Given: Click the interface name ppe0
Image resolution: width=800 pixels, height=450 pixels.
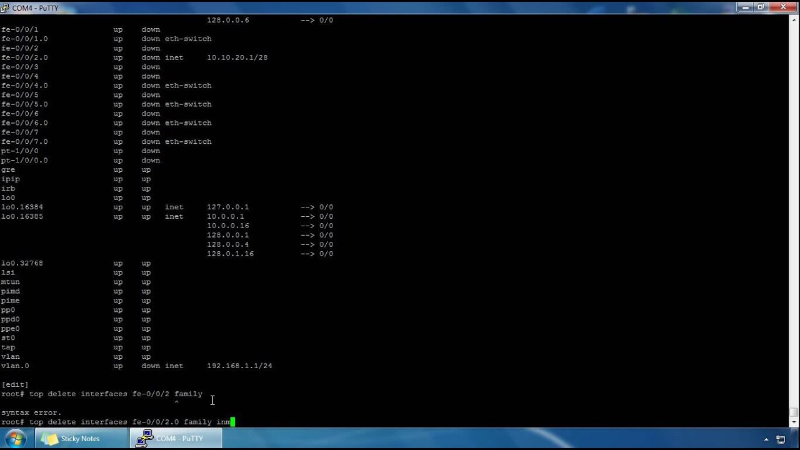Looking at the screenshot, I should [x=11, y=329].
